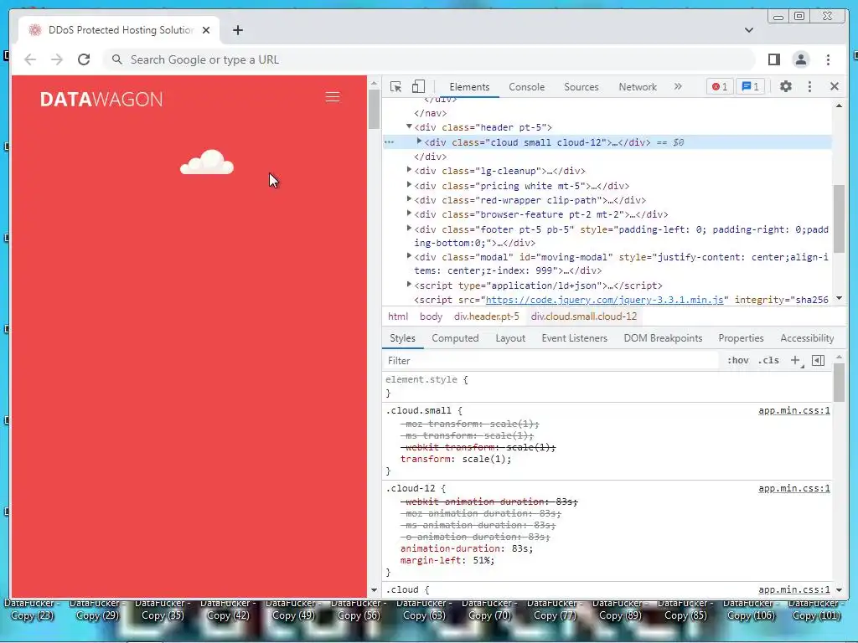Viewport: 858px width, 643px height.
Task: Collapse the header pt-5 div node
Action: 409,126
